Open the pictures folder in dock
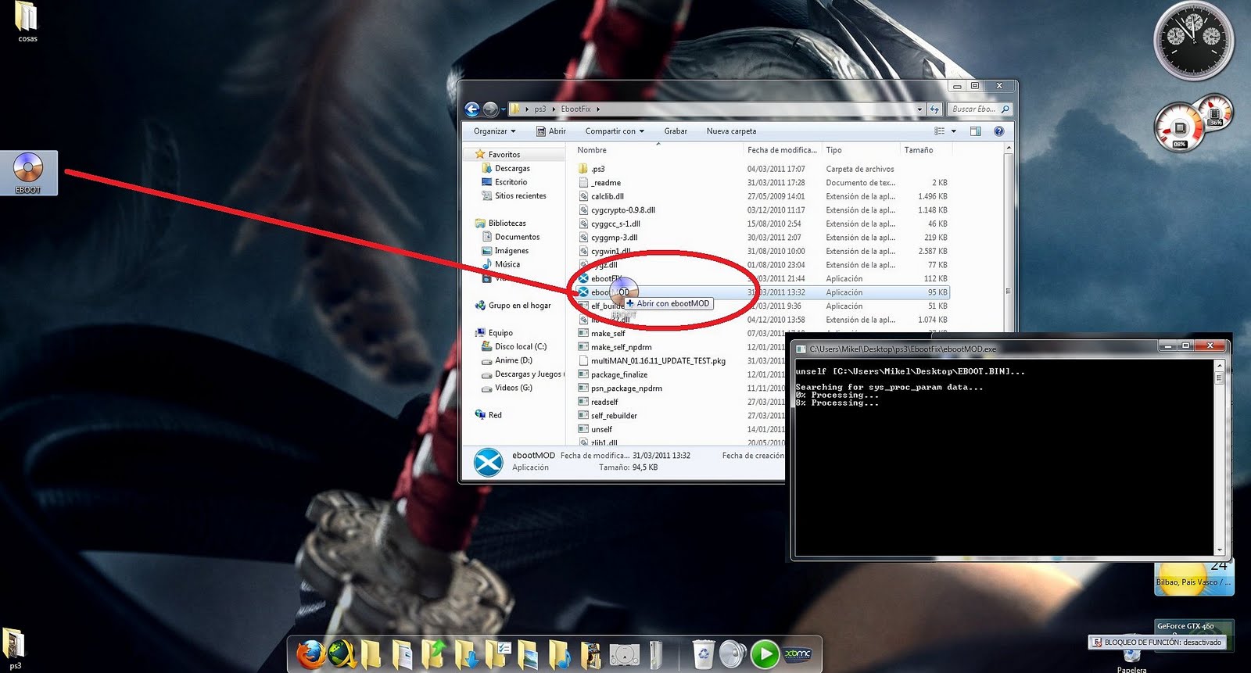Screen dimensions: 1251x673 (529, 654)
